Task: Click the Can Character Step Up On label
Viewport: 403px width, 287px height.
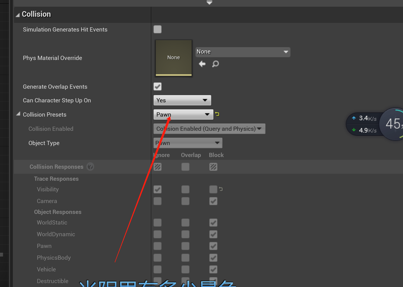Action: coord(57,100)
